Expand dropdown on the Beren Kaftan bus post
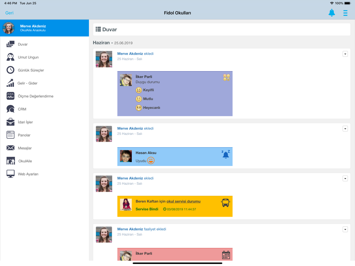Screen dimensions: 355x266 (345, 178)
